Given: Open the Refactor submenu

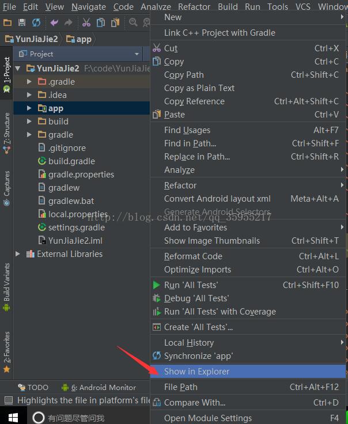Looking at the screenshot, I should [x=248, y=185].
